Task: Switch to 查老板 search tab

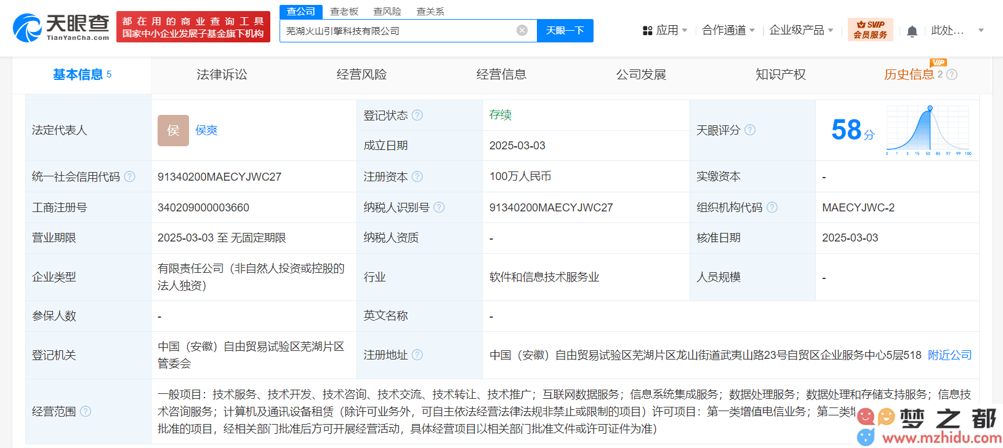Action: point(344,12)
